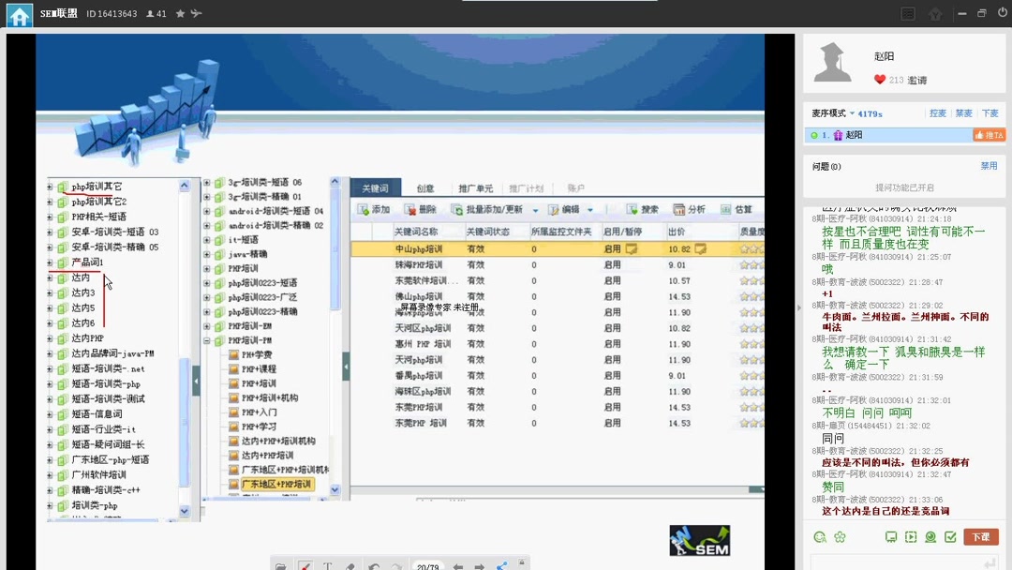Switch to the 创意 tab
1012x570 pixels.
tap(424, 186)
